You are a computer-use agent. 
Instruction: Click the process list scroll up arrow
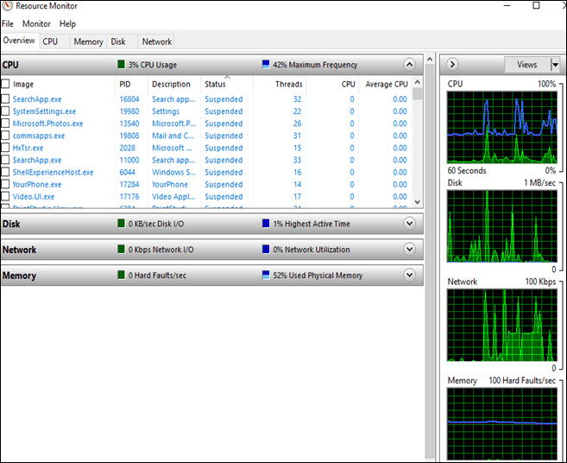coord(418,82)
